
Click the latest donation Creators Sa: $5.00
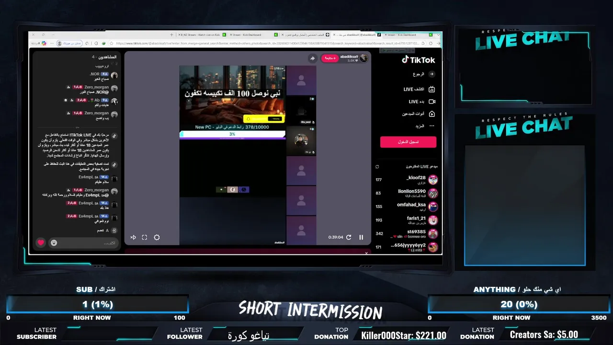pos(544,334)
